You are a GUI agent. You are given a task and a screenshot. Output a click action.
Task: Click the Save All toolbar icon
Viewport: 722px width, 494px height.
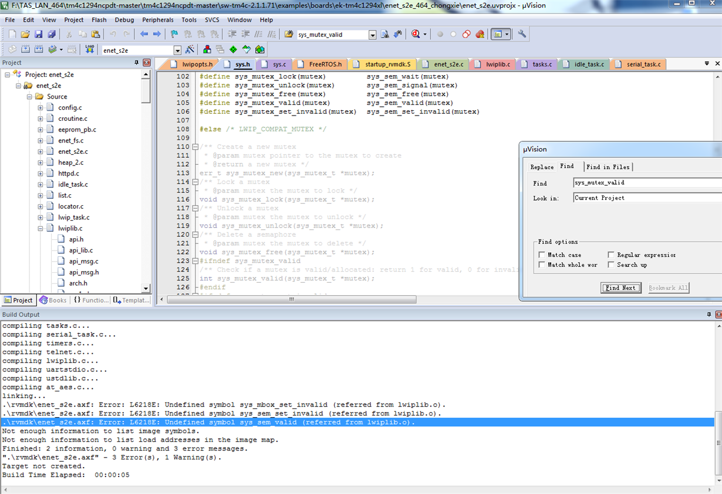coord(52,35)
